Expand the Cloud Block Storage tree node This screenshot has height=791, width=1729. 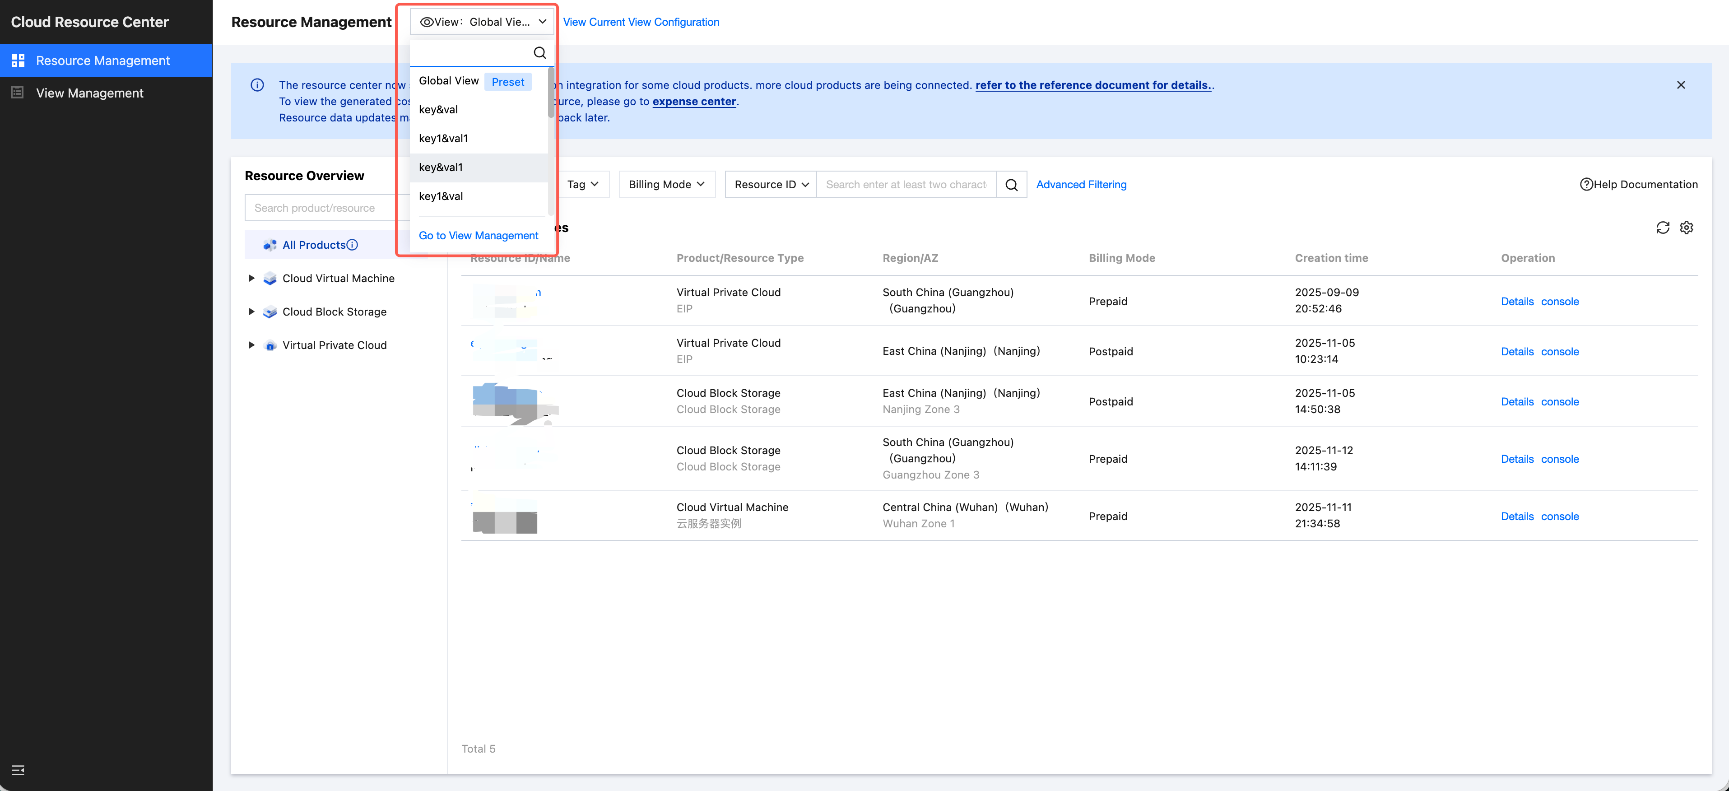pos(252,312)
